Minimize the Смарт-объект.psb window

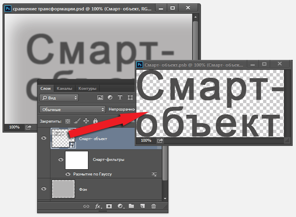(x=253, y=64)
